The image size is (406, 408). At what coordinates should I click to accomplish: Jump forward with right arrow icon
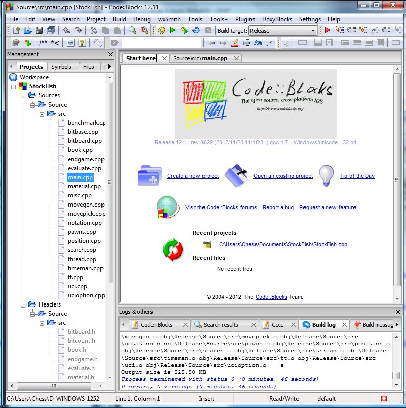tap(223, 43)
